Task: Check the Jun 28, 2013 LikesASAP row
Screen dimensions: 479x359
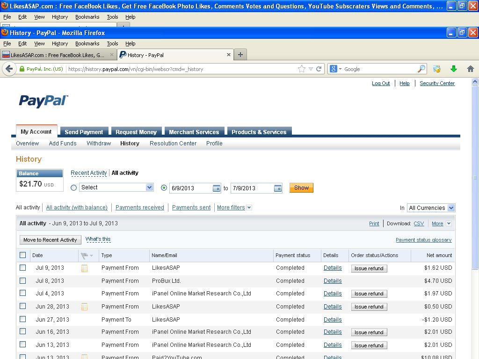Action: click(x=22, y=306)
